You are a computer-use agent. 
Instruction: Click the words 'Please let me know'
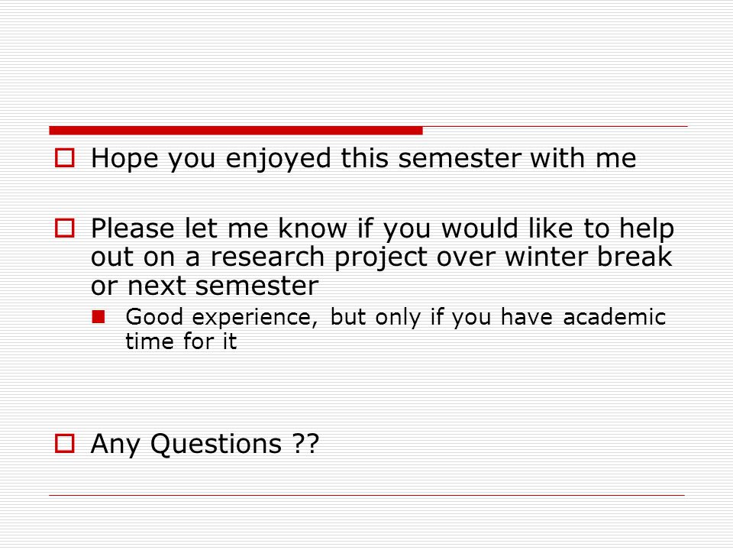pos(219,228)
